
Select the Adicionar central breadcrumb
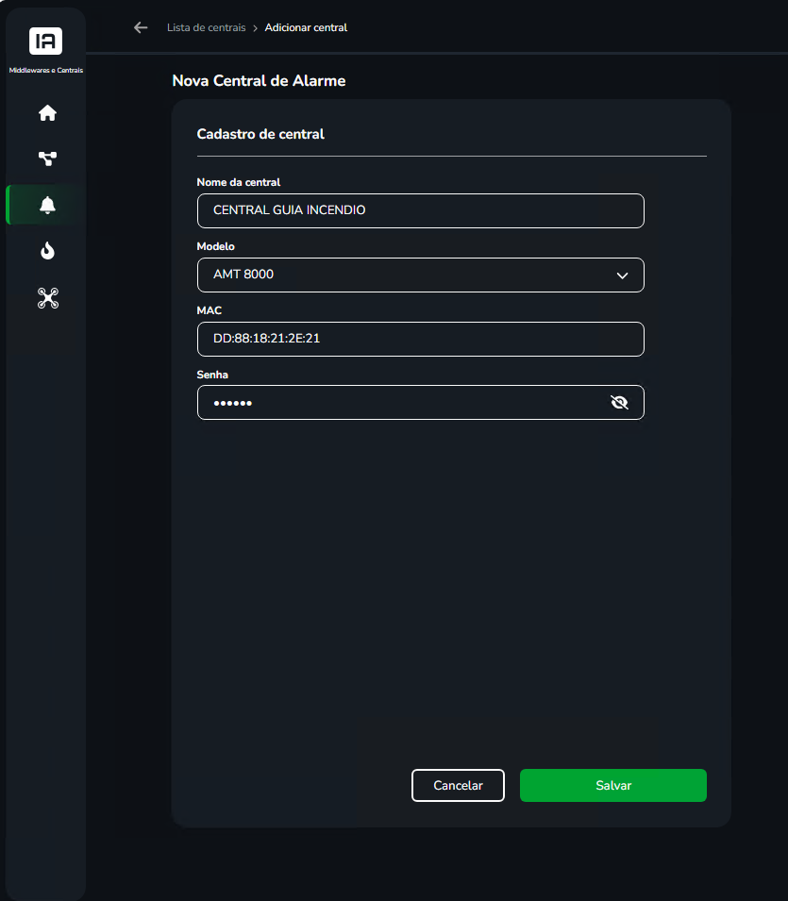[x=306, y=27]
